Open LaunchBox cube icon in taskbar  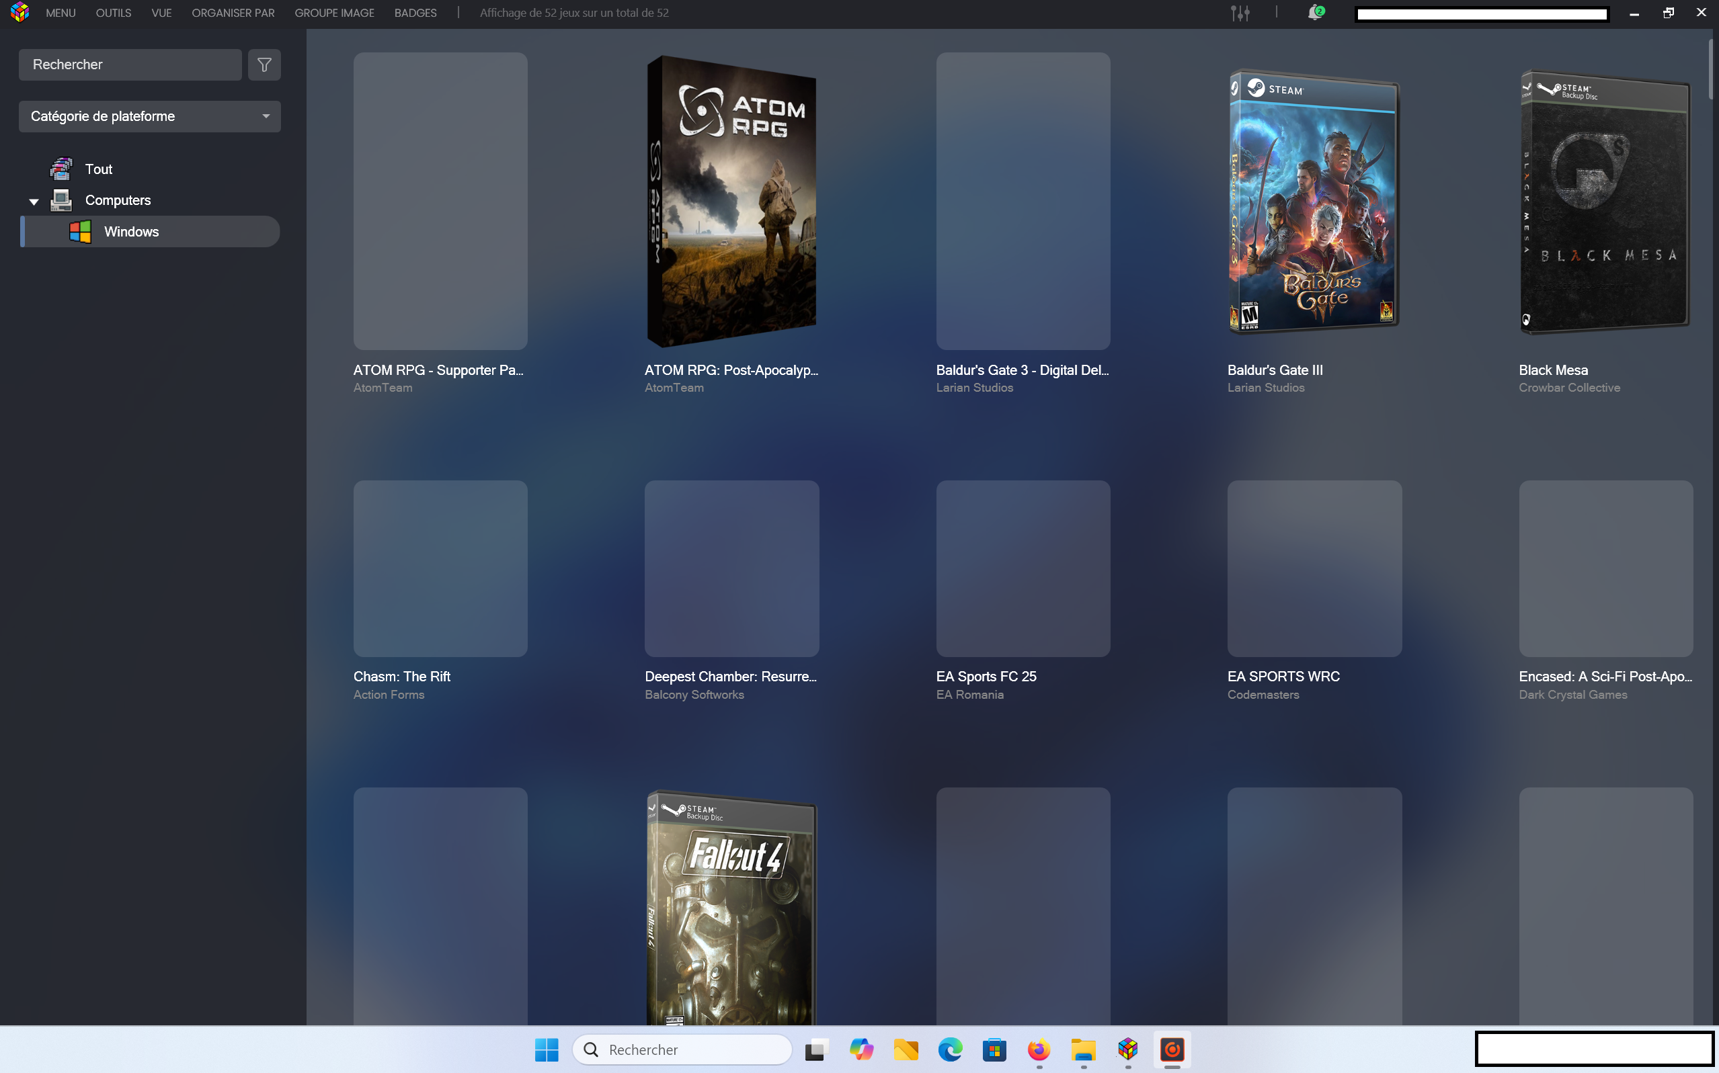[x=1127, y=1049]
